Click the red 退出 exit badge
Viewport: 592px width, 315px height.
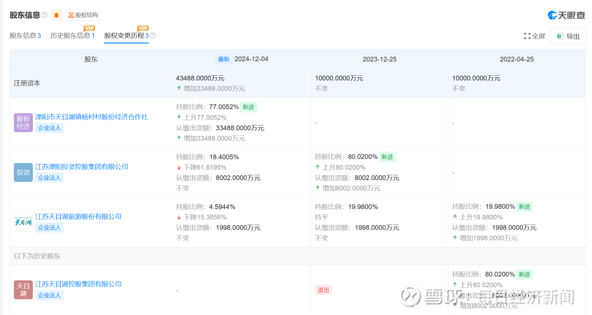coord(323,290)
